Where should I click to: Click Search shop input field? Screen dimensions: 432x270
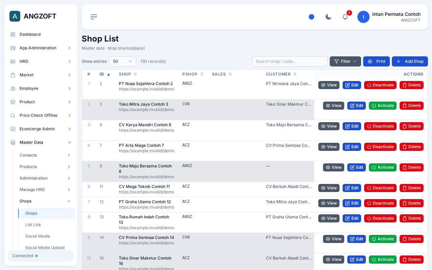pos(290,61)
